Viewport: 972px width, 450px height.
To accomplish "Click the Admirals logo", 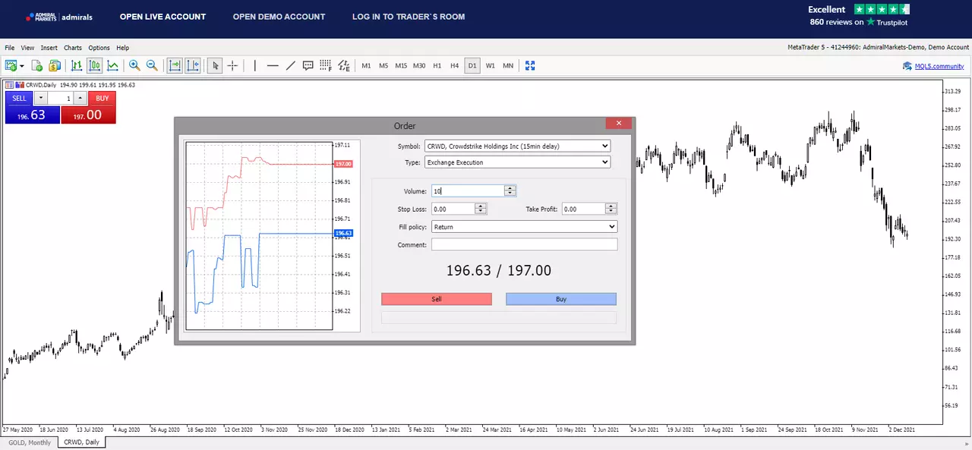I will 59,17.
